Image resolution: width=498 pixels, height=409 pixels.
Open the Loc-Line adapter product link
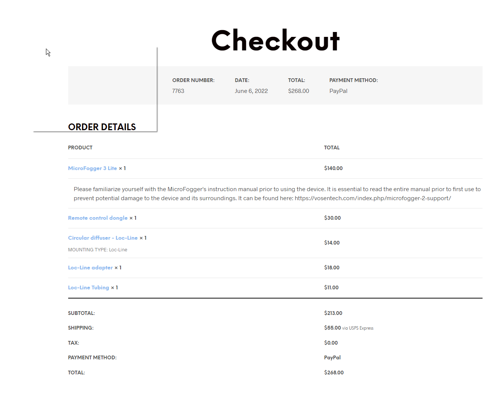(x=90, y=268)
